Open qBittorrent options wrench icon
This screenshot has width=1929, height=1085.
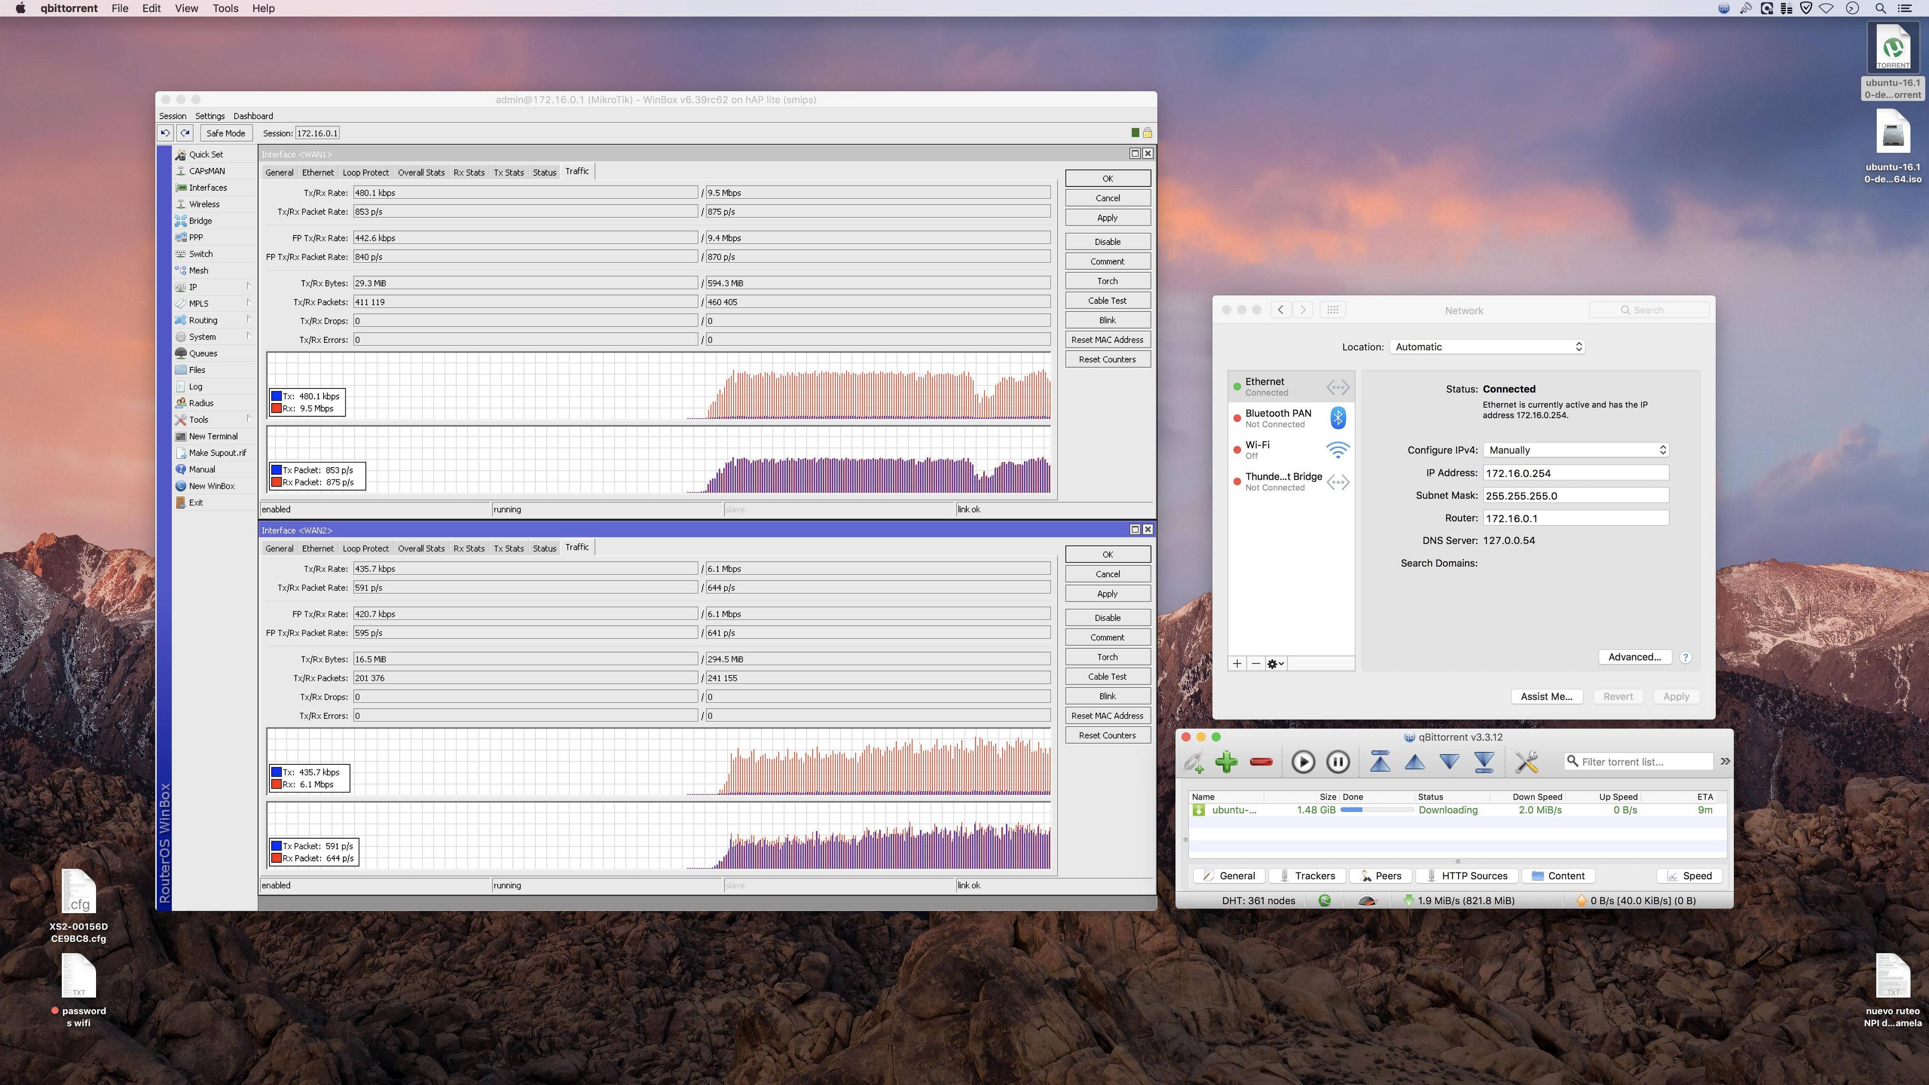1526,761
